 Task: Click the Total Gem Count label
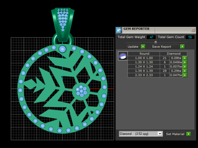(x=171, y=37)
